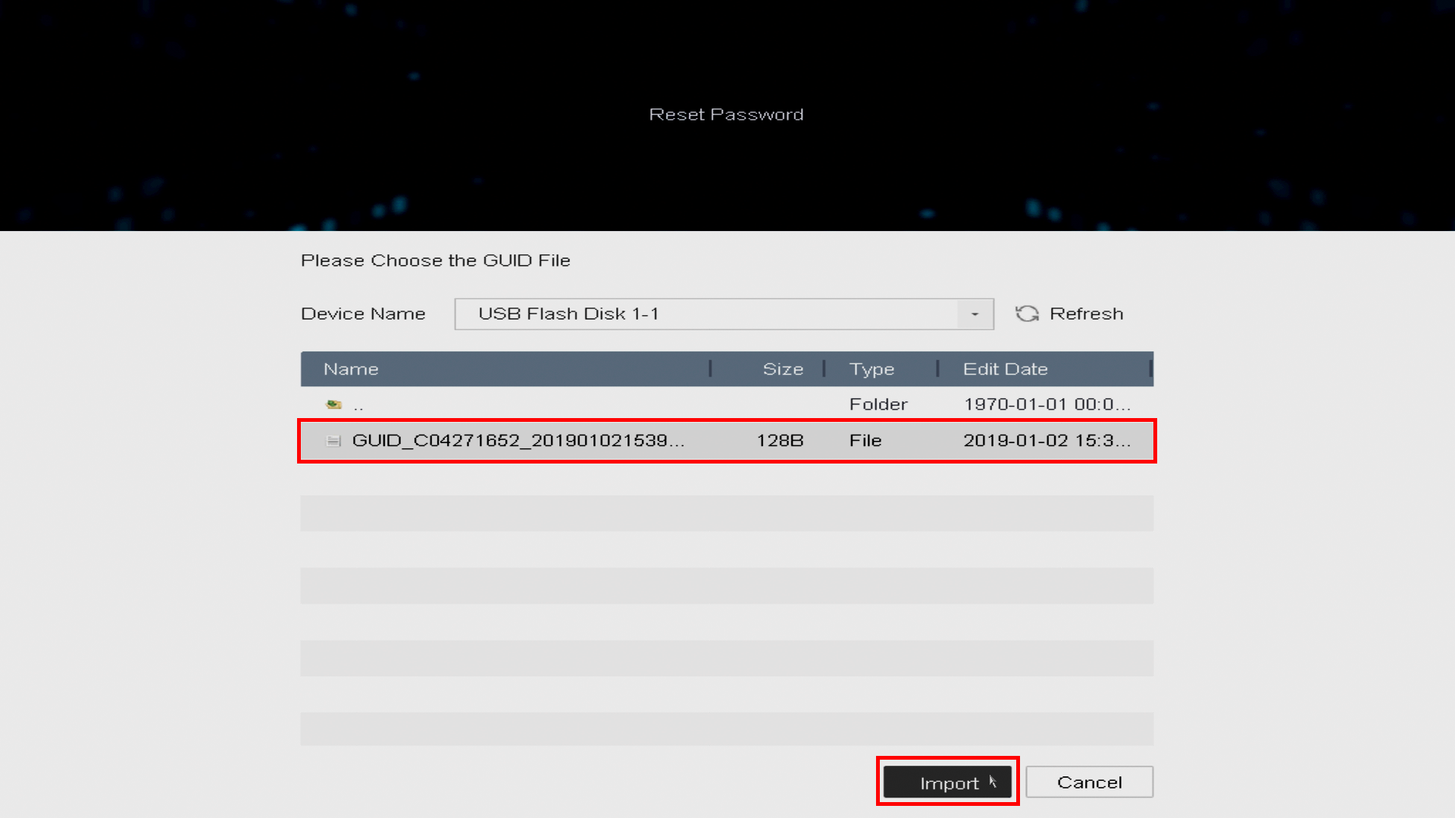Image resolution: width=1455 pixels, height=818 pixels.
Task: Click the Reset Password title
Action: tap(726, 114)
